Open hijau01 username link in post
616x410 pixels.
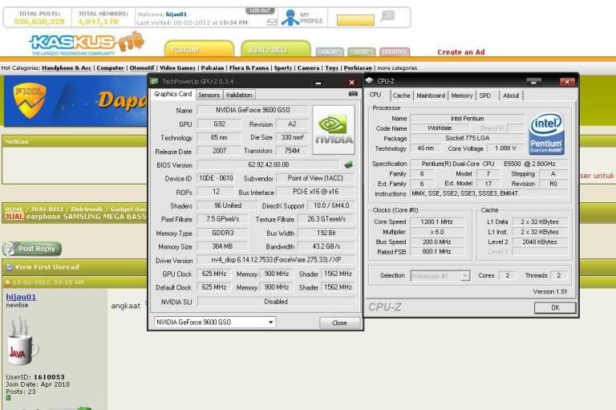click(21, 297)
